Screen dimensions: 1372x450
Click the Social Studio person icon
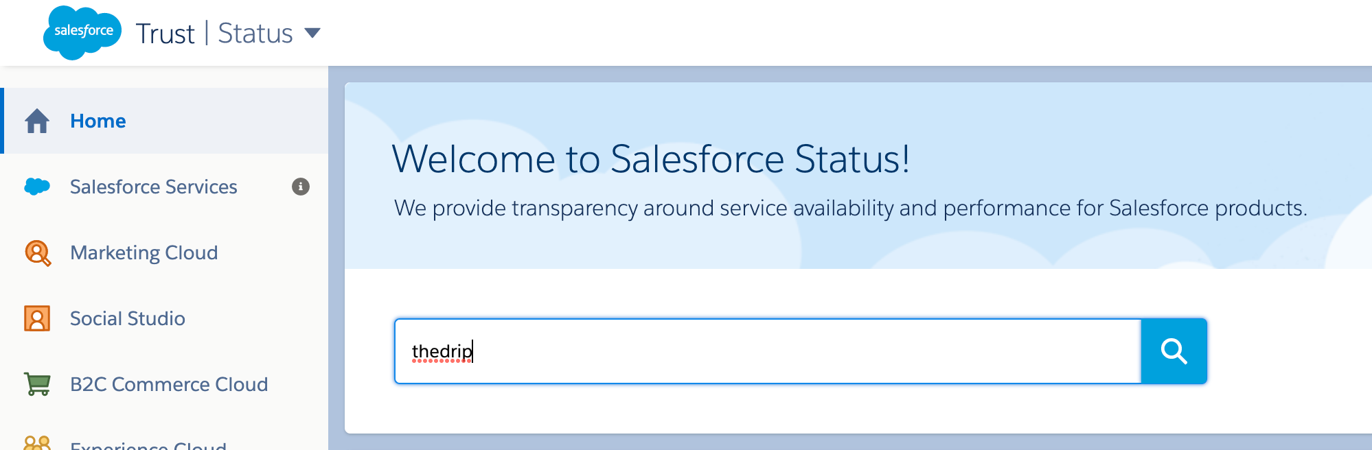(37, 318)
